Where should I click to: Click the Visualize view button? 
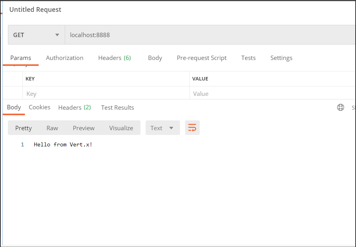tap(121, 128)
